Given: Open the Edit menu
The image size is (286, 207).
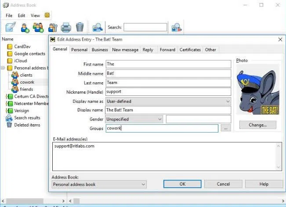Looking at the screenshot, I should (x=22, y=15).
